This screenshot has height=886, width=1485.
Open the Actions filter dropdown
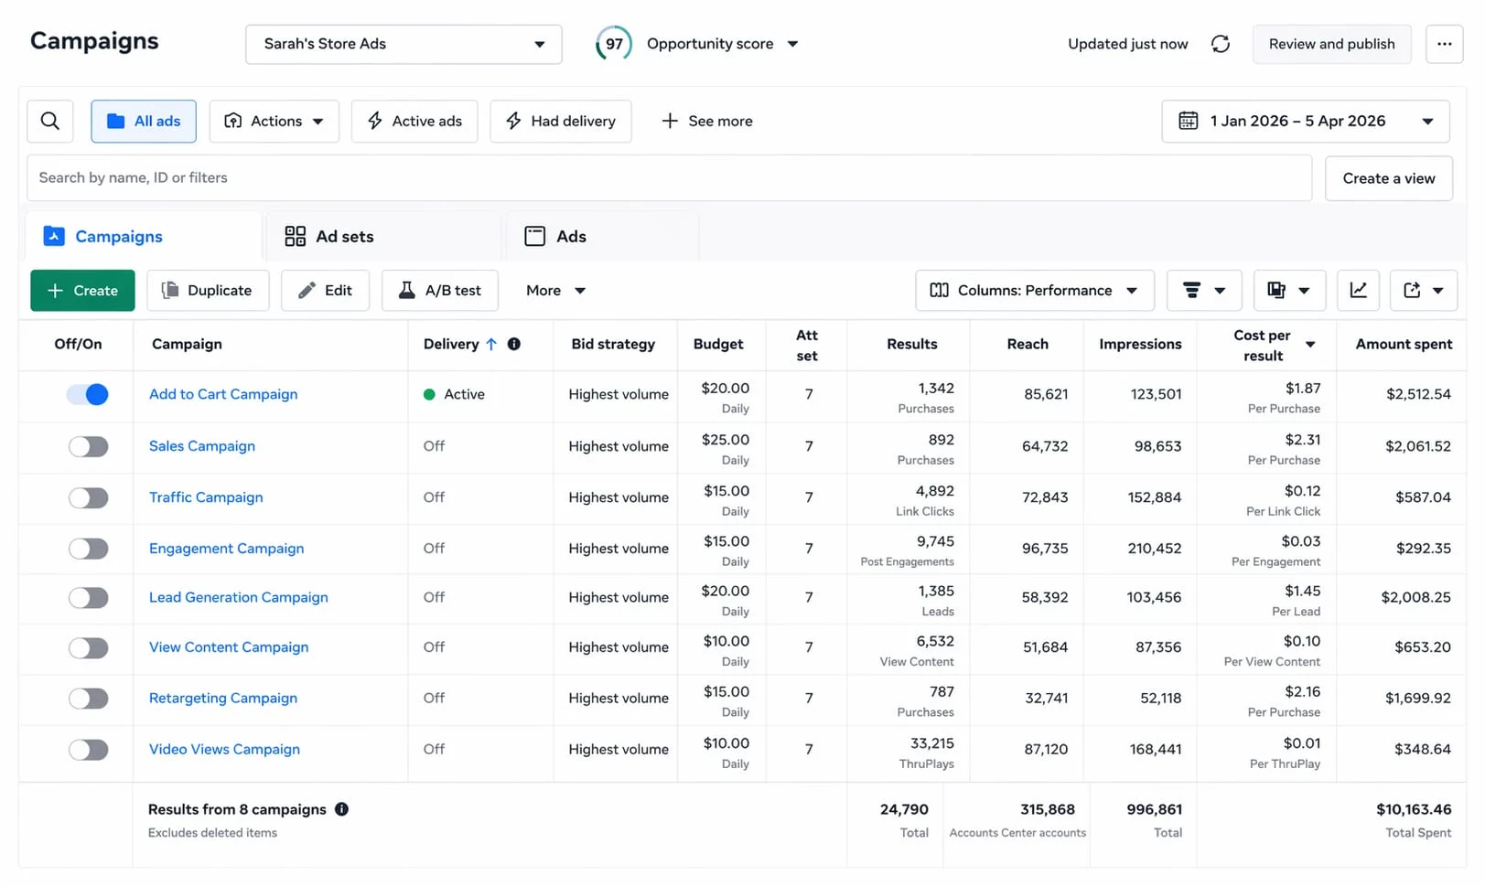[x=274, y=121]
